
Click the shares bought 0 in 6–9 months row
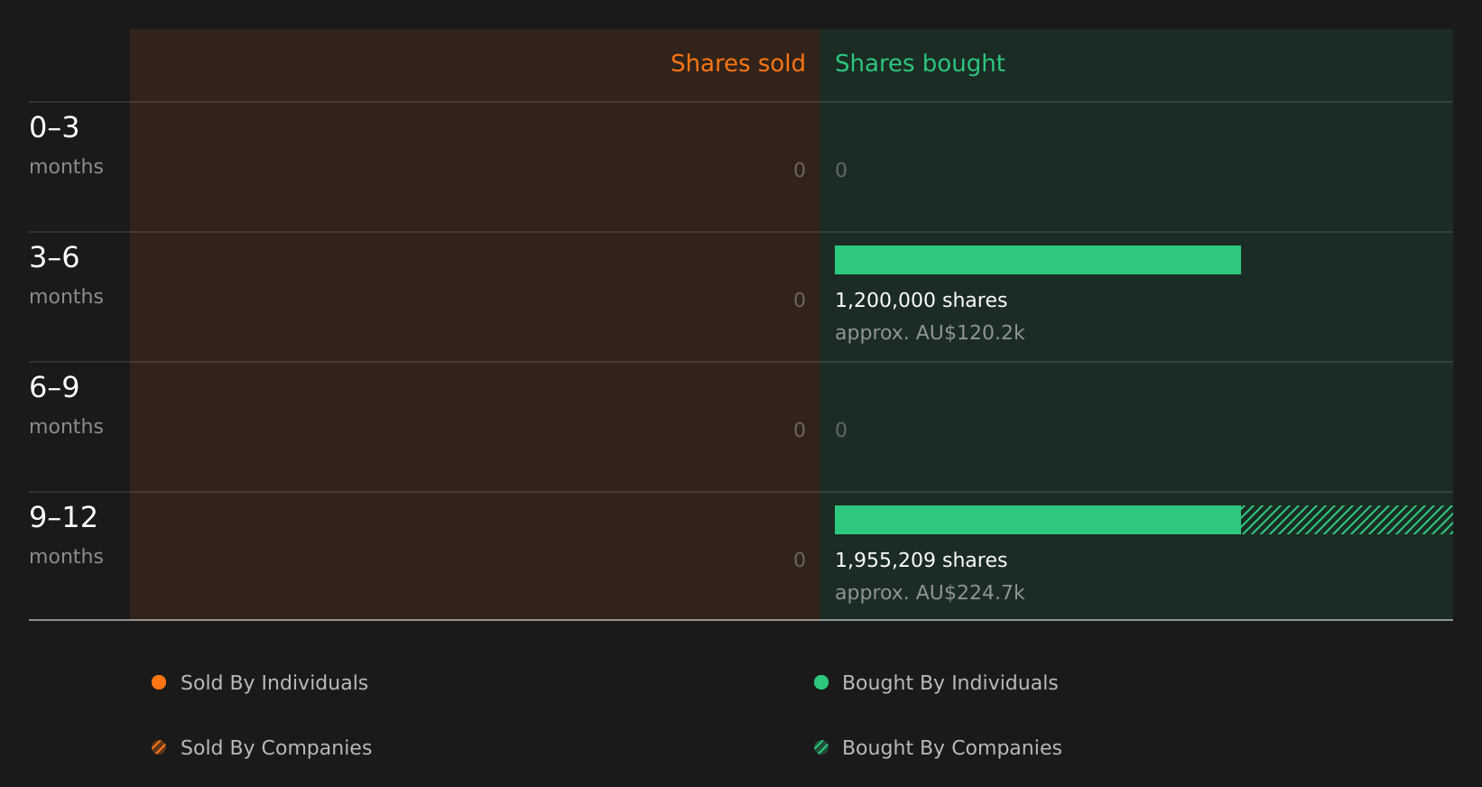(841, 431)
